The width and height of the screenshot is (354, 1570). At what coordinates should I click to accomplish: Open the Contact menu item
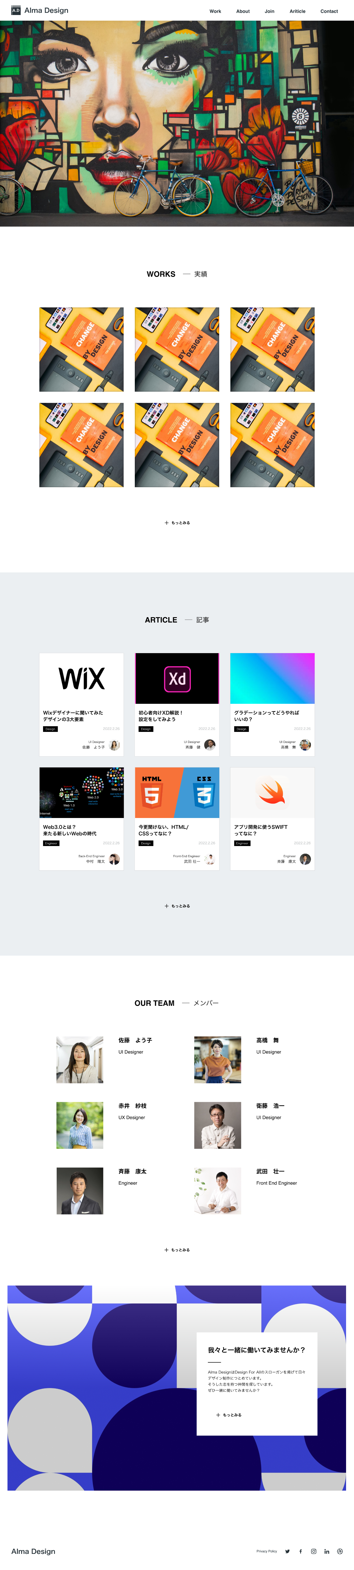329,11
